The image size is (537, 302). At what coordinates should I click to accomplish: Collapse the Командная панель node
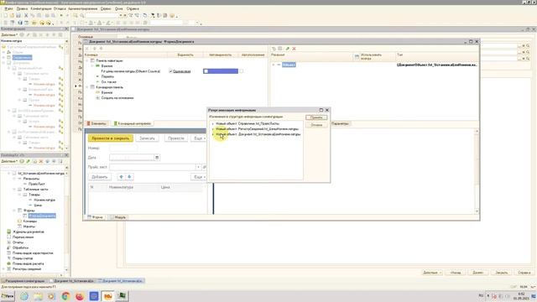click(x=87, y=87)
